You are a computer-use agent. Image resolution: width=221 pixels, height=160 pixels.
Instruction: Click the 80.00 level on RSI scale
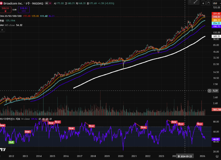pos(216,122)
